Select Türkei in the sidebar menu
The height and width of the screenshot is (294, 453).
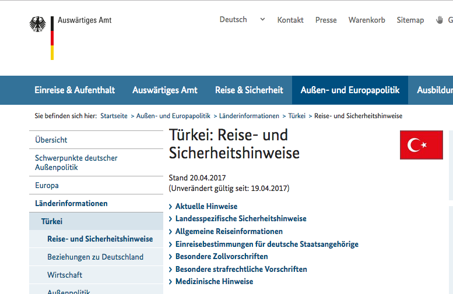[x=96, y=221]
